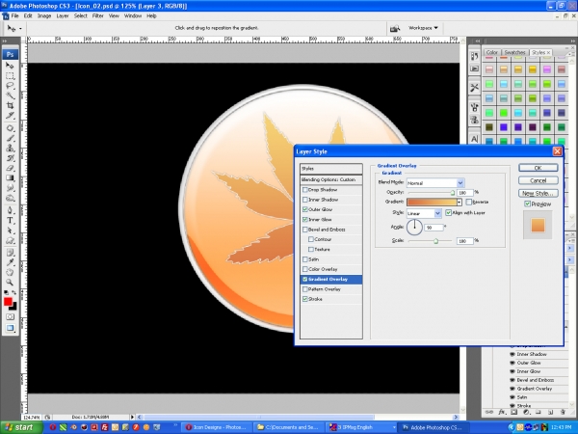The image size is (578, 434).
Task: Enable the Pattern Overlay checkbox
Action: (x=304, y=289)
